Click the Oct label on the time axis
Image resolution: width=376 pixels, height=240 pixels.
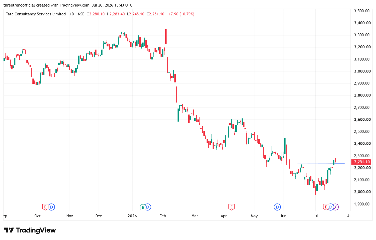(38, 216)
